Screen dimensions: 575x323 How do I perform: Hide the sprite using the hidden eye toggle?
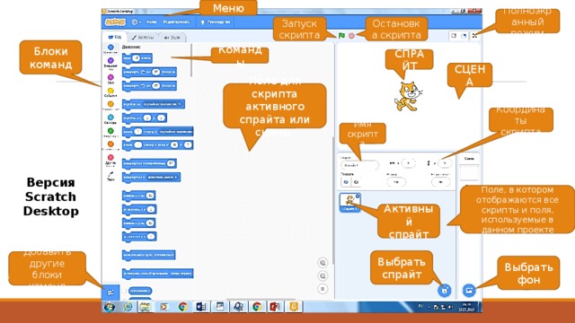pos(356,182)
